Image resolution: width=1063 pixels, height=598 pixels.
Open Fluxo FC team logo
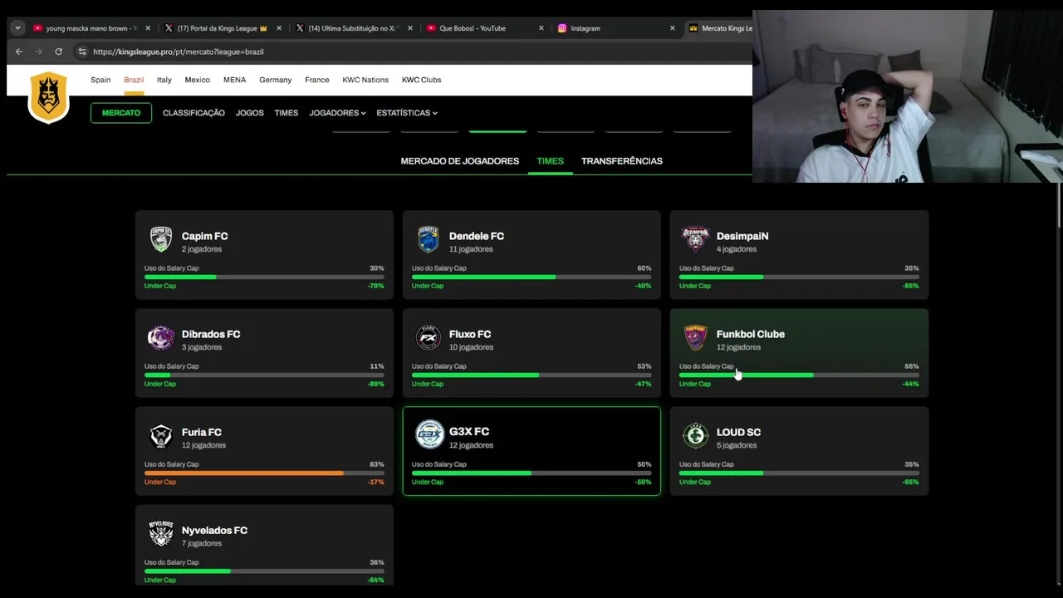pos(429,338)
